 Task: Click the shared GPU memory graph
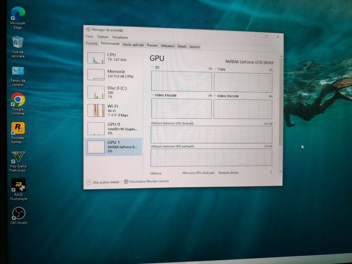[x=211, y=157]
